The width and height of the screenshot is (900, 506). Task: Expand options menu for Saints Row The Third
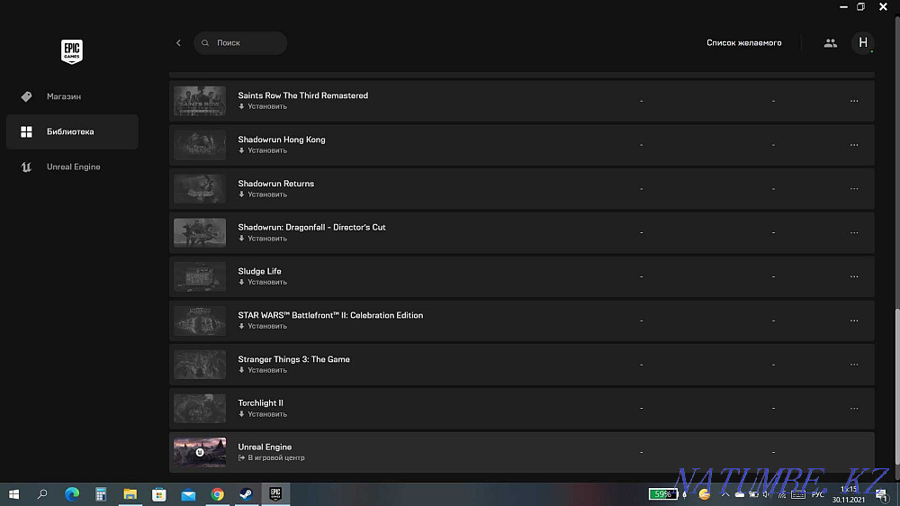click(854, 101)
